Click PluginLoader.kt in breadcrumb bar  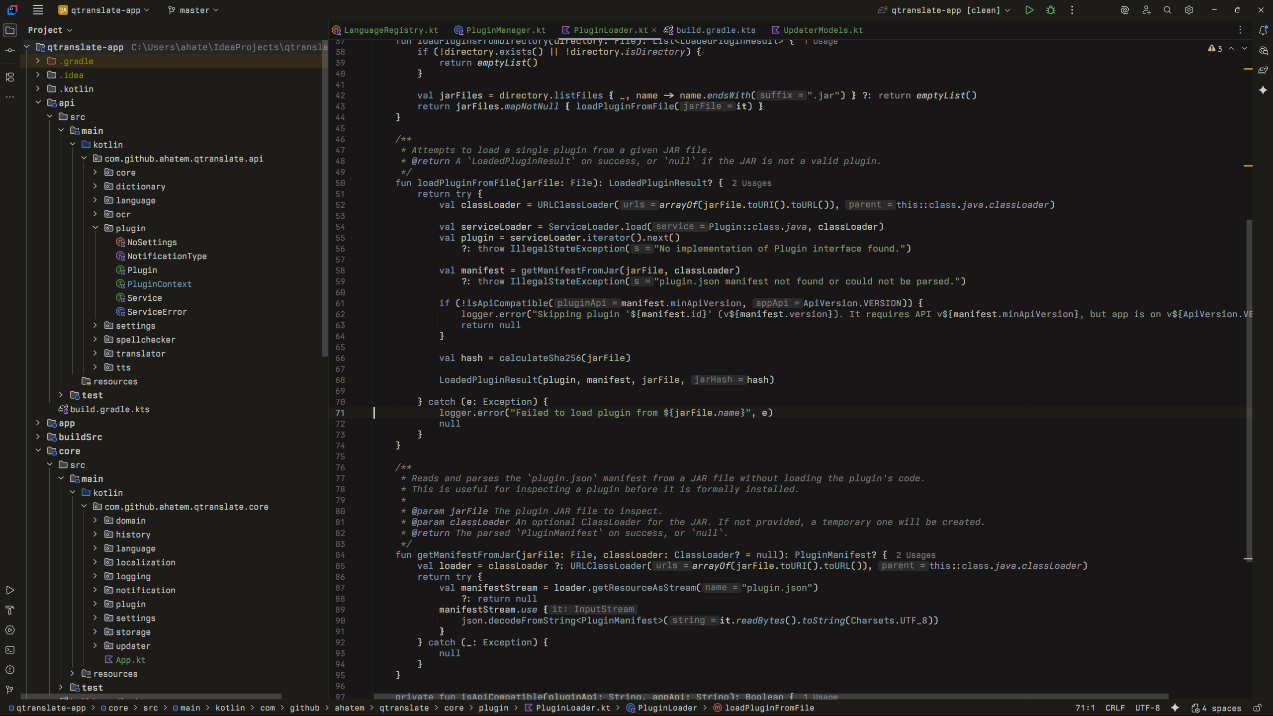click(567, 708)
